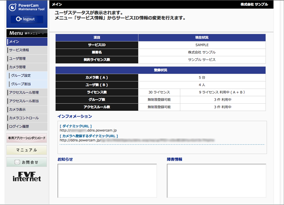Open カメラコントロール menu item

pos(27,118)
